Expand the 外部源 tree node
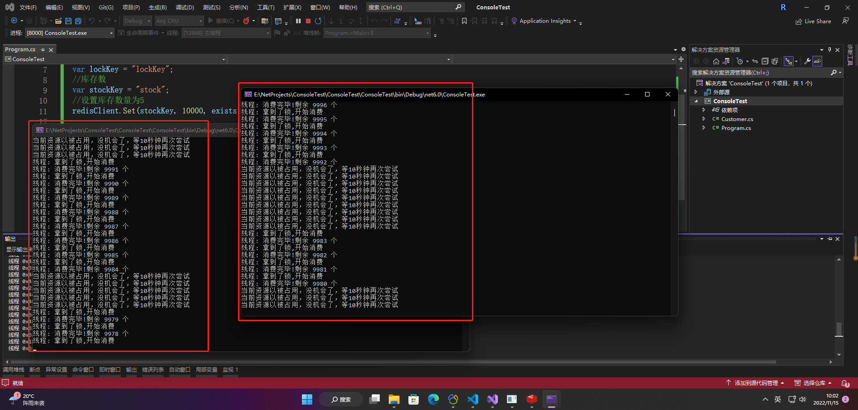This screenshot has height=410, width=858. click(696, 92)
